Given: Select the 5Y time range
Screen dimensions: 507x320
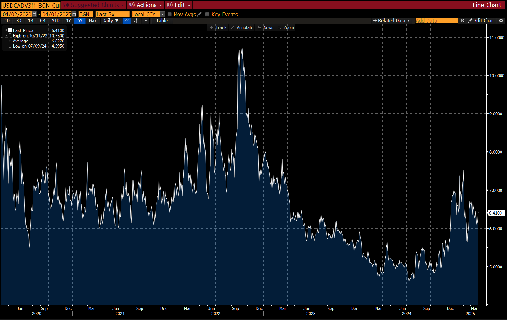Looking at the screenshot, I should [x=80, y=21].
